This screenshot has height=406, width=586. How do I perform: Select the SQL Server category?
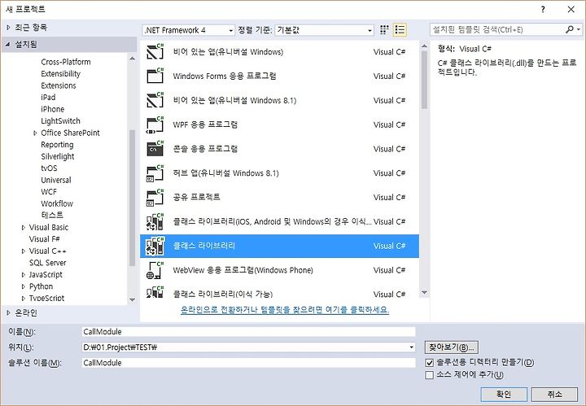[x=47, y=263]
